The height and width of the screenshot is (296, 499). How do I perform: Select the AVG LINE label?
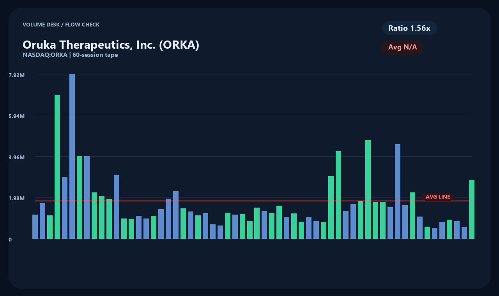pyautogui.click(x=438, y=197)
